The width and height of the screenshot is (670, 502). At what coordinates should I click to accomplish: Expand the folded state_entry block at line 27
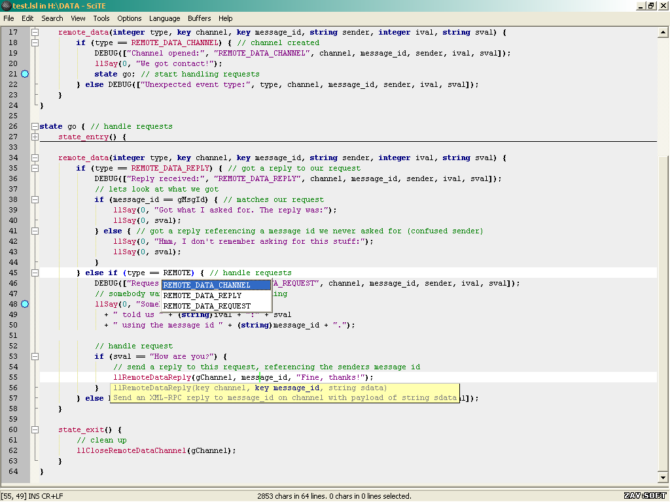(35, 137)
